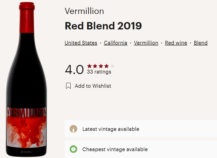This screenshot has width=217, height=158.
Task: Click the Vivino logo on the bottle
Action: point(26,152)
